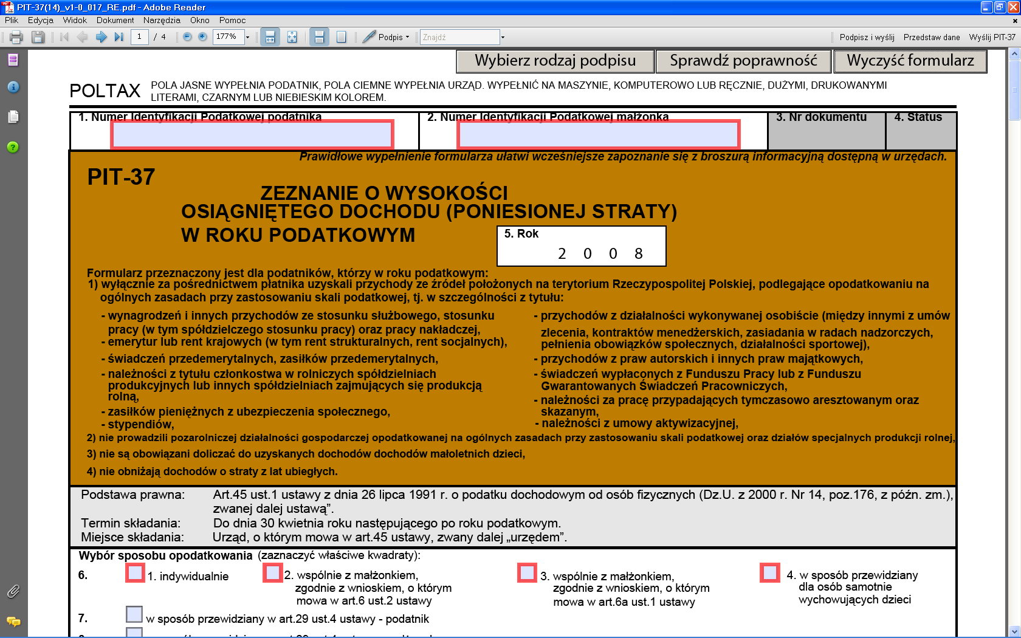Open the Pomoc menu

232,20
